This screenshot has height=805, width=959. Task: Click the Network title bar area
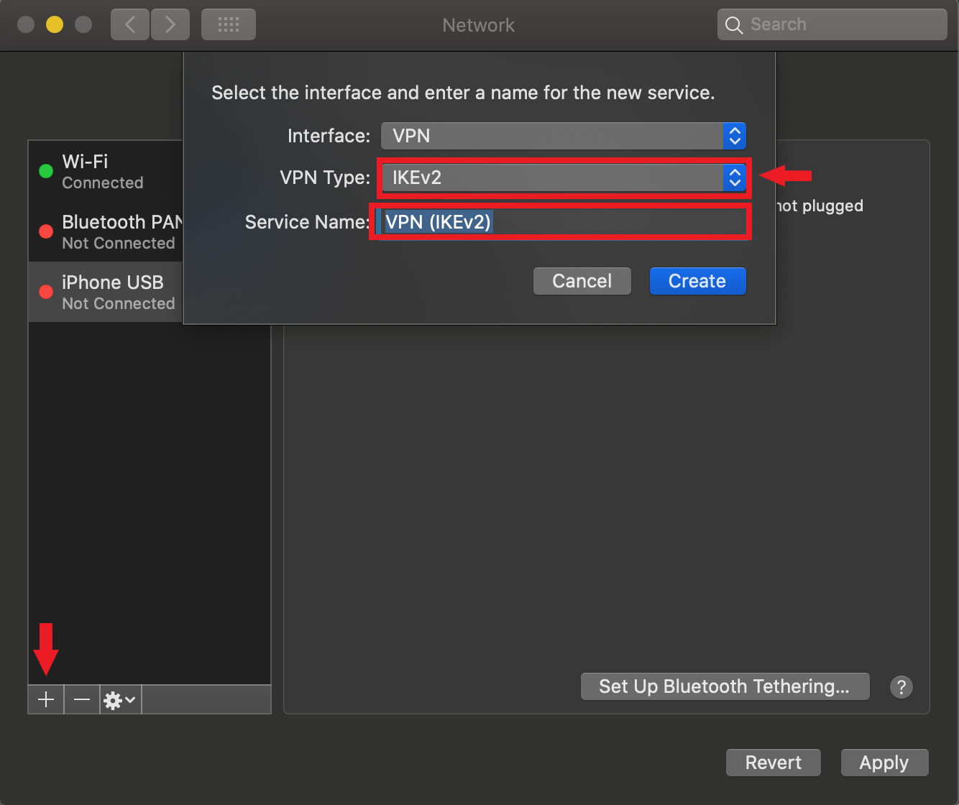pyautogui.click(x=478, y=25)
